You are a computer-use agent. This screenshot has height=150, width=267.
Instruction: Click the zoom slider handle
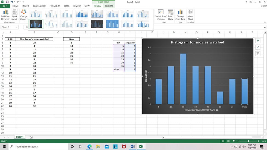(x=248, y=141)
